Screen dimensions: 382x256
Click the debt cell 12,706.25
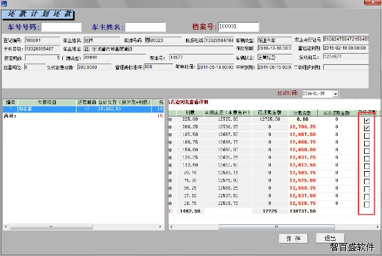tap(303, 127)
